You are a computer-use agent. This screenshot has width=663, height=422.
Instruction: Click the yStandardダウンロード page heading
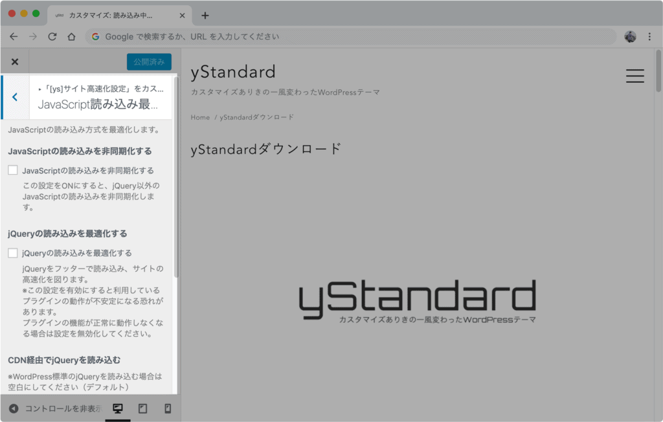click(266, 150)
